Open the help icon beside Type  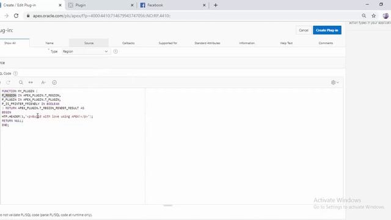click(x=115, y=51)
